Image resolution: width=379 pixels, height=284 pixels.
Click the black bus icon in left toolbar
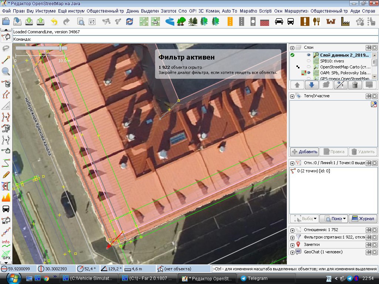6,209
